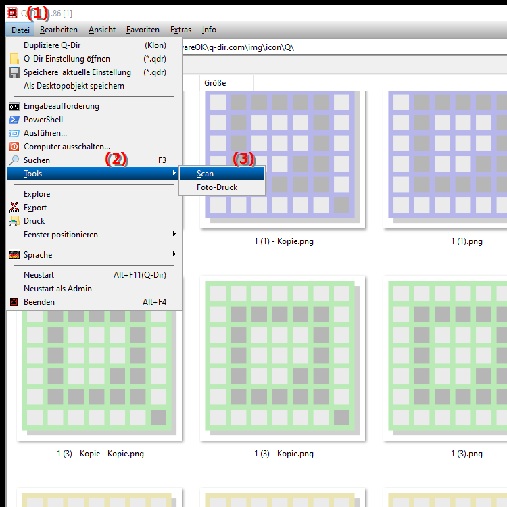Image resolution: width=507 pixels, height=507 pixels.
Task: Click the address bar path field
Action: click(344, 47)
